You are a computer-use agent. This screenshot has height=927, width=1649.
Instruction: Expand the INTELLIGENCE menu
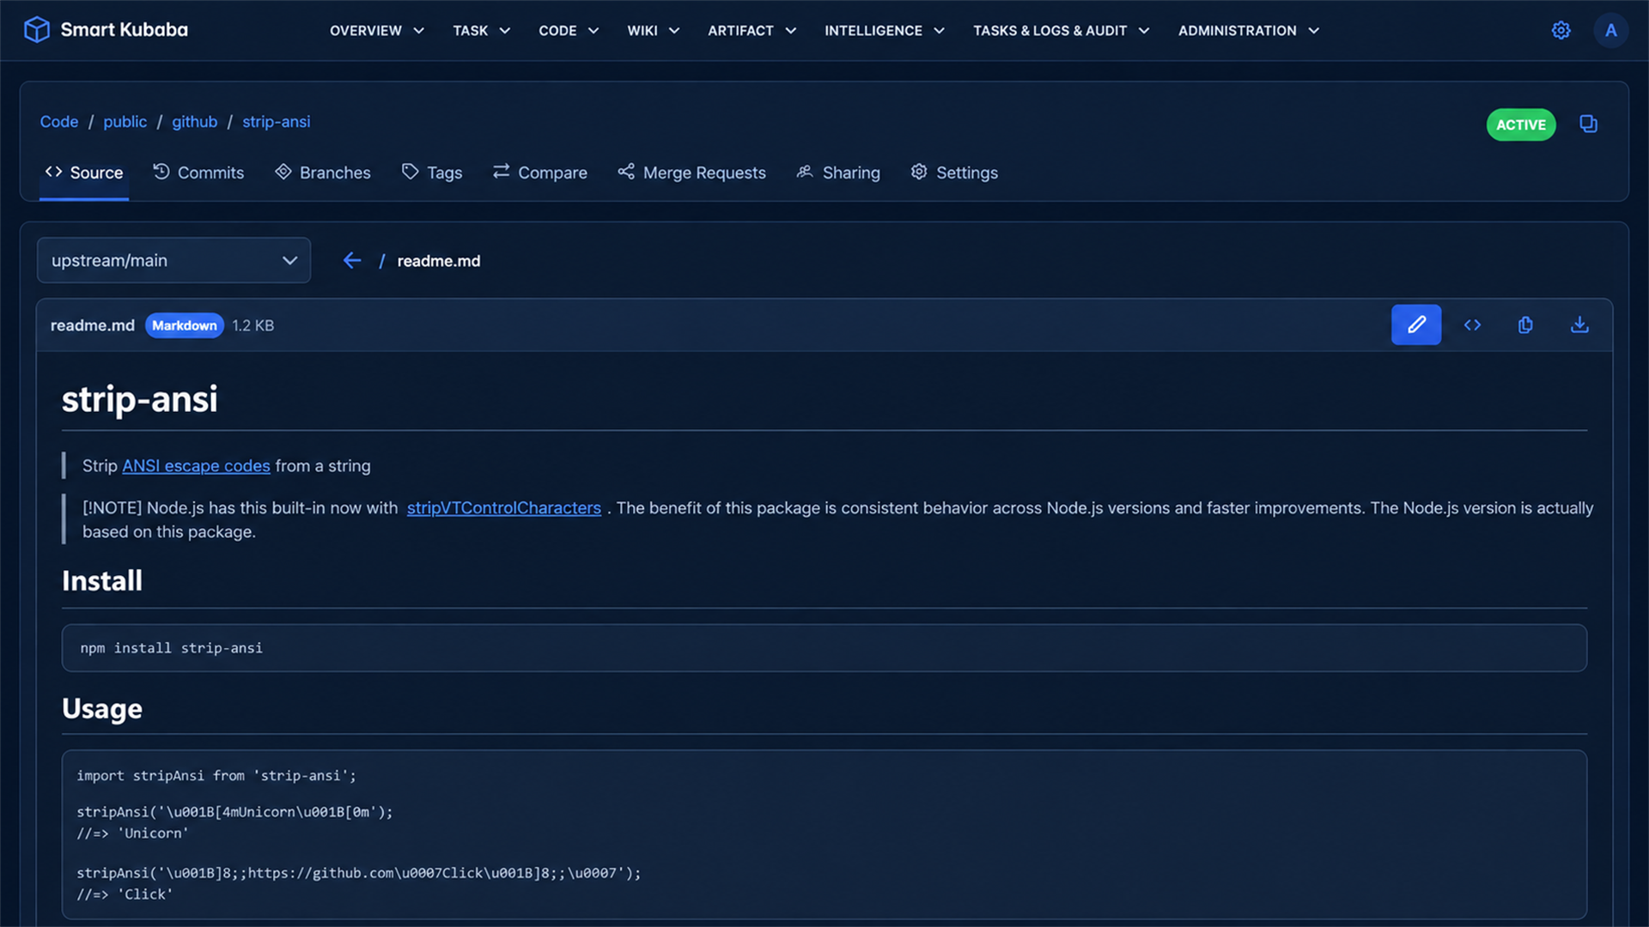pos(885,30)
